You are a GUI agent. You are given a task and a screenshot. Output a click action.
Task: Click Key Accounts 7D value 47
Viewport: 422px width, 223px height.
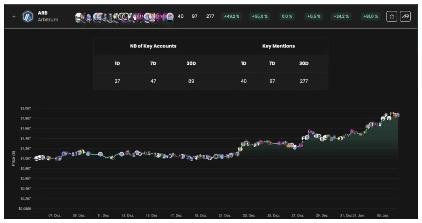[153, 81]
